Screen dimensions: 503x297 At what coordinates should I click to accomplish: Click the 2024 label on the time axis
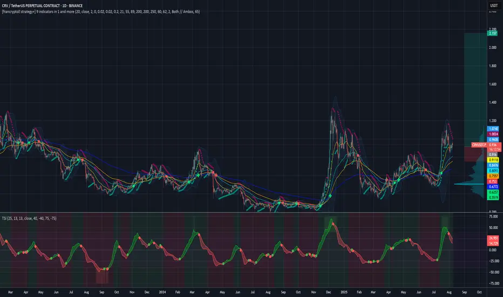click(161, 291)
